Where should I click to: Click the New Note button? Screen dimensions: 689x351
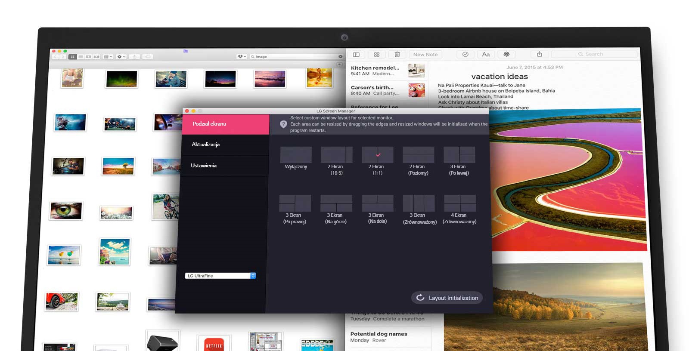coord(425,55)
